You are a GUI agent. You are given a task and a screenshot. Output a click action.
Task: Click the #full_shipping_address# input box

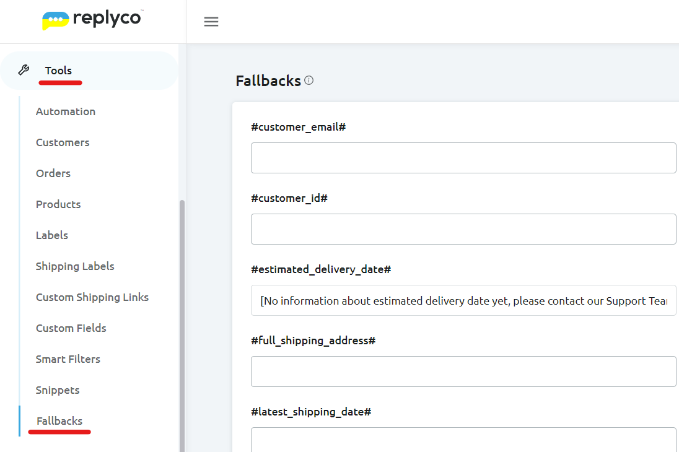click(x=463, y=372)
